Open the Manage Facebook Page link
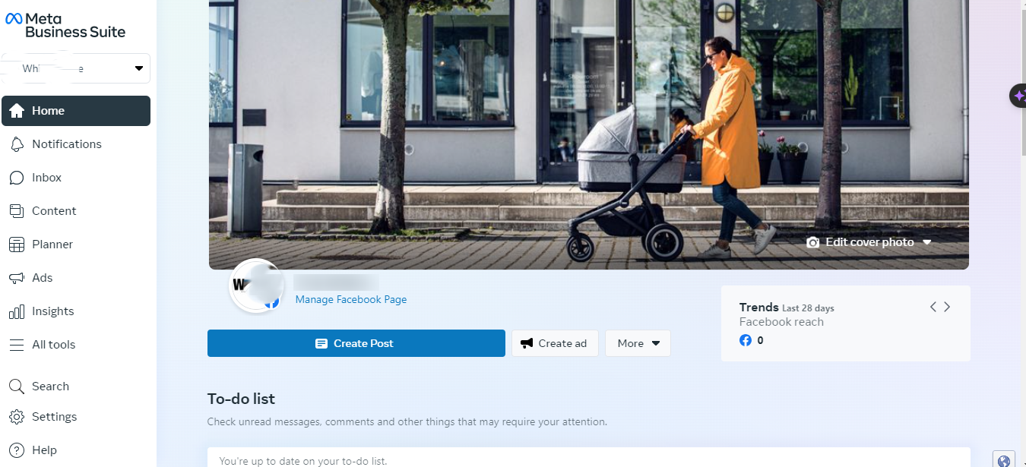 coord(351,300)
